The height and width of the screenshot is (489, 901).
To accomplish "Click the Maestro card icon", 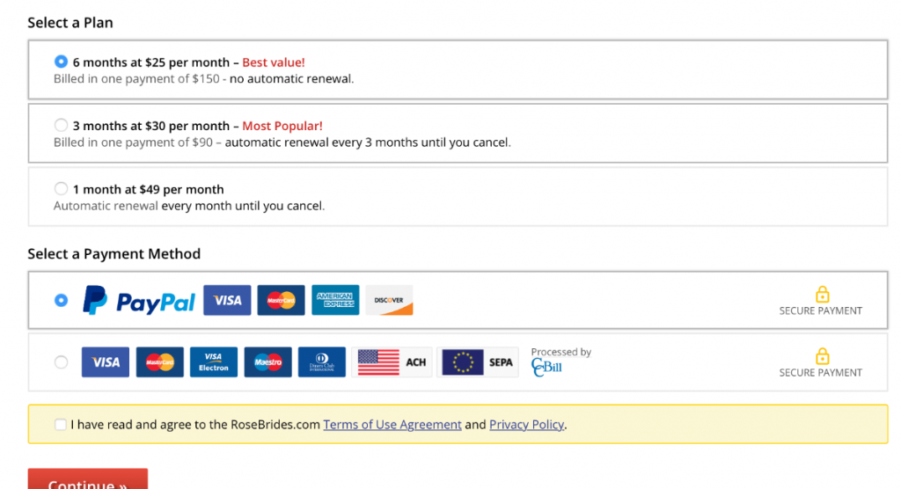I will (x=267, y=361).
